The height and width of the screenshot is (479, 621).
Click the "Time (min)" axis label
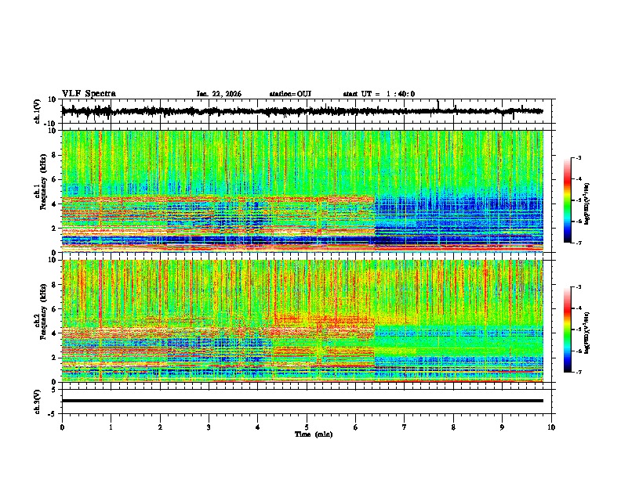coord(314,434)
